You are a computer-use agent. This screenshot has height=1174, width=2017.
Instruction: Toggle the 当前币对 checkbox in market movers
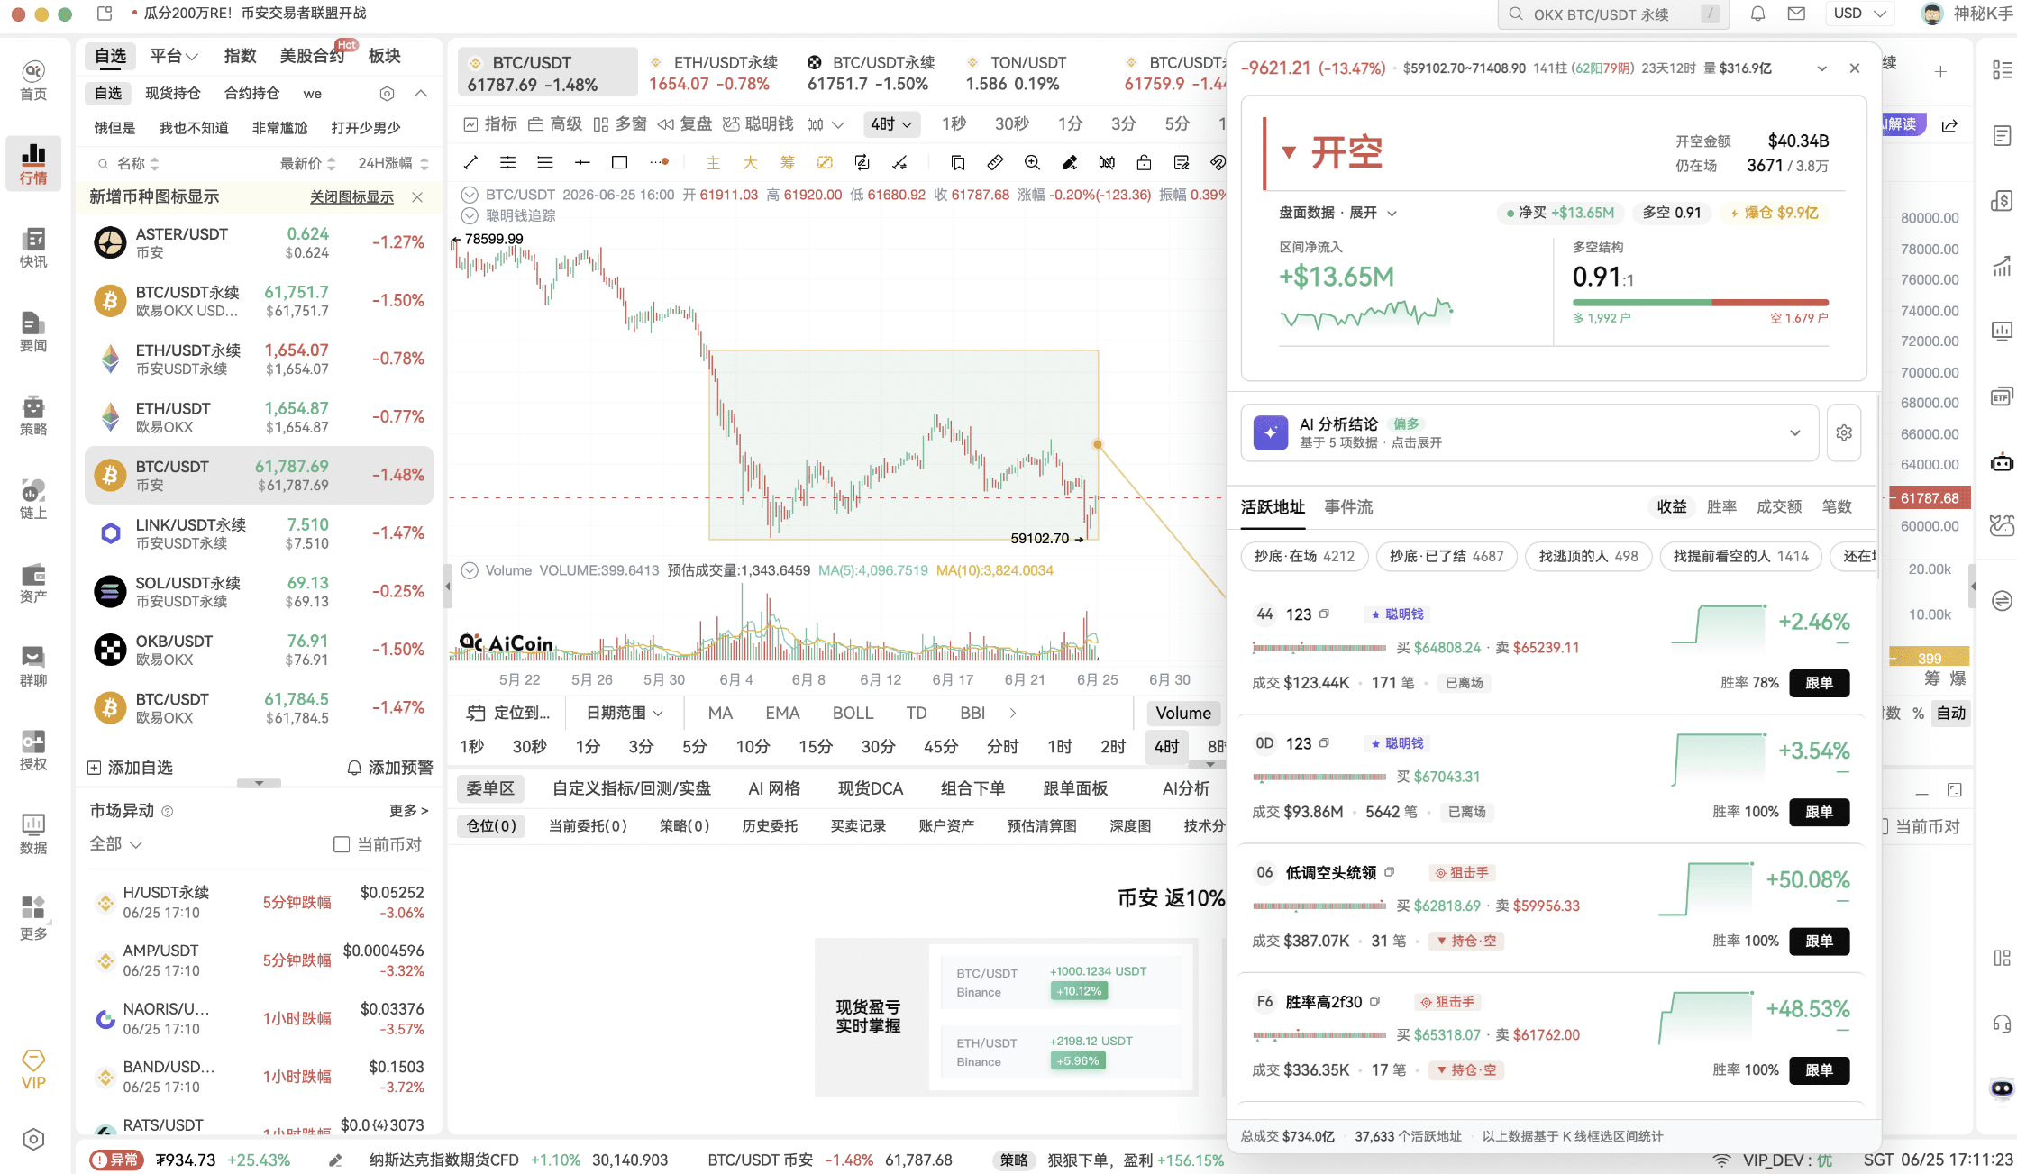[342, 844]
